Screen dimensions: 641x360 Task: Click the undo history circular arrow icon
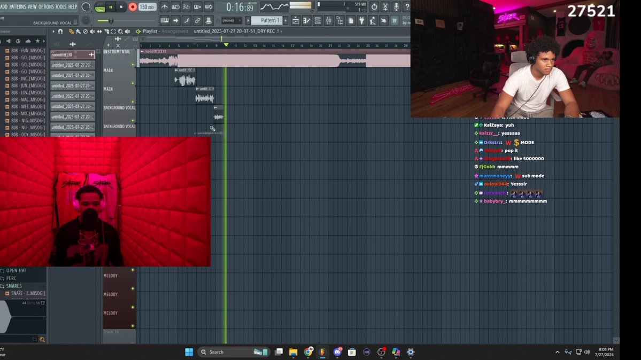pos(374,7)
